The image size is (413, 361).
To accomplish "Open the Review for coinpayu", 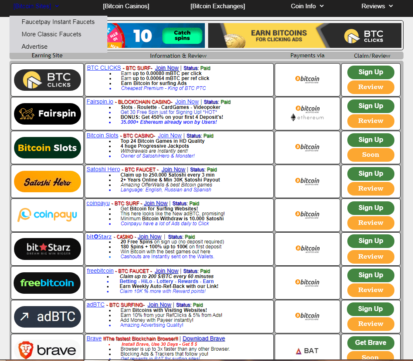I will 370,223.
